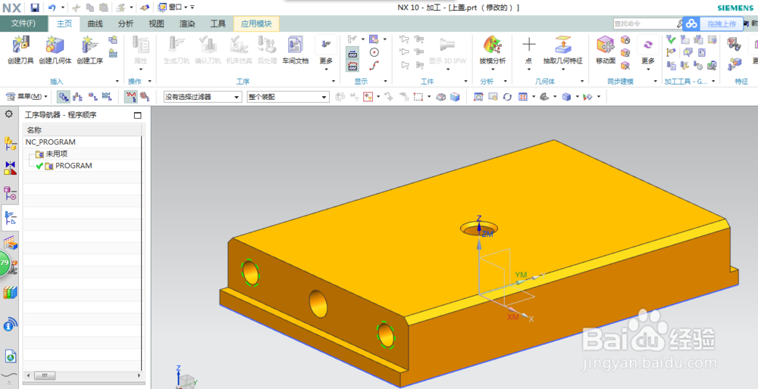This screenshot has height=389, width=758.
Task: Expand the 整个装配 combo box
Action: (x=288, y=97)
